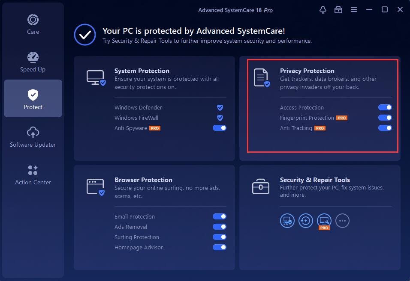Click the Privacy Protection document icon
Image resolution: width=410 pixels, height=281 pixels.
(262, 77)
